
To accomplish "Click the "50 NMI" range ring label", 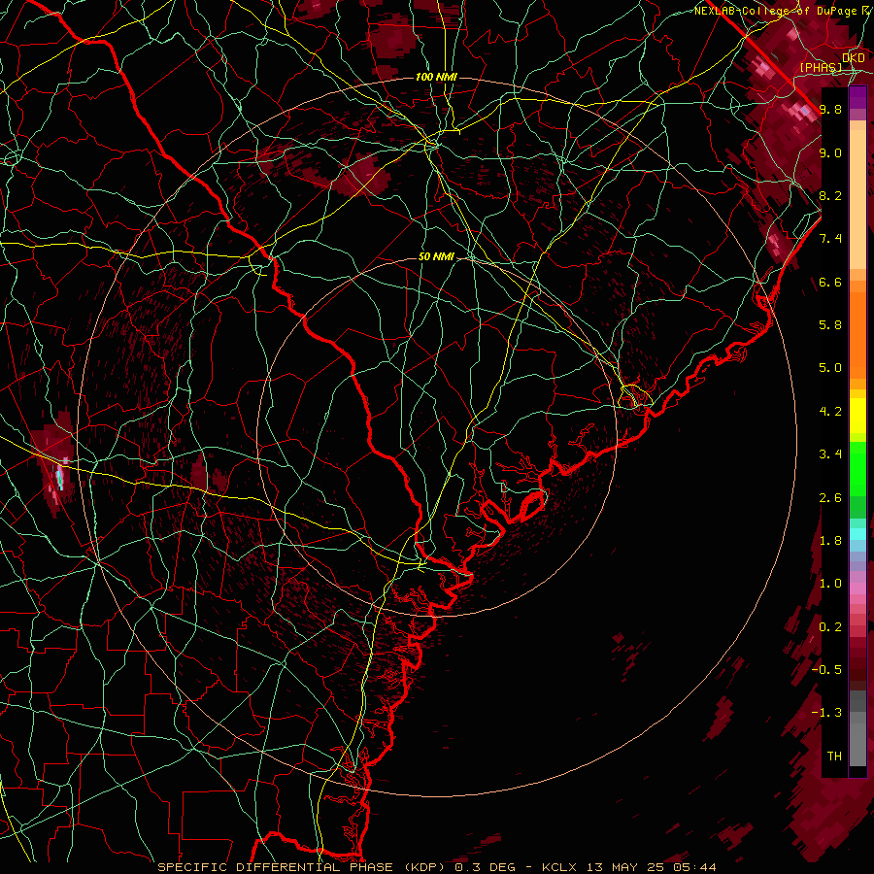I will [436, 257].
